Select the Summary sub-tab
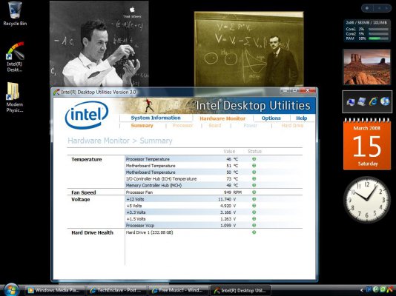Screen dimensions: 396x296 pos(142,126)
